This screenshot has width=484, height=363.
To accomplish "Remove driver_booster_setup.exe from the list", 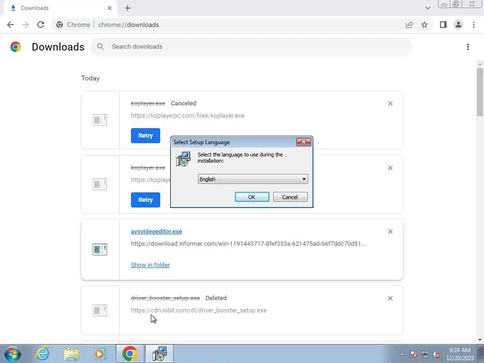I will click(390, 298).
